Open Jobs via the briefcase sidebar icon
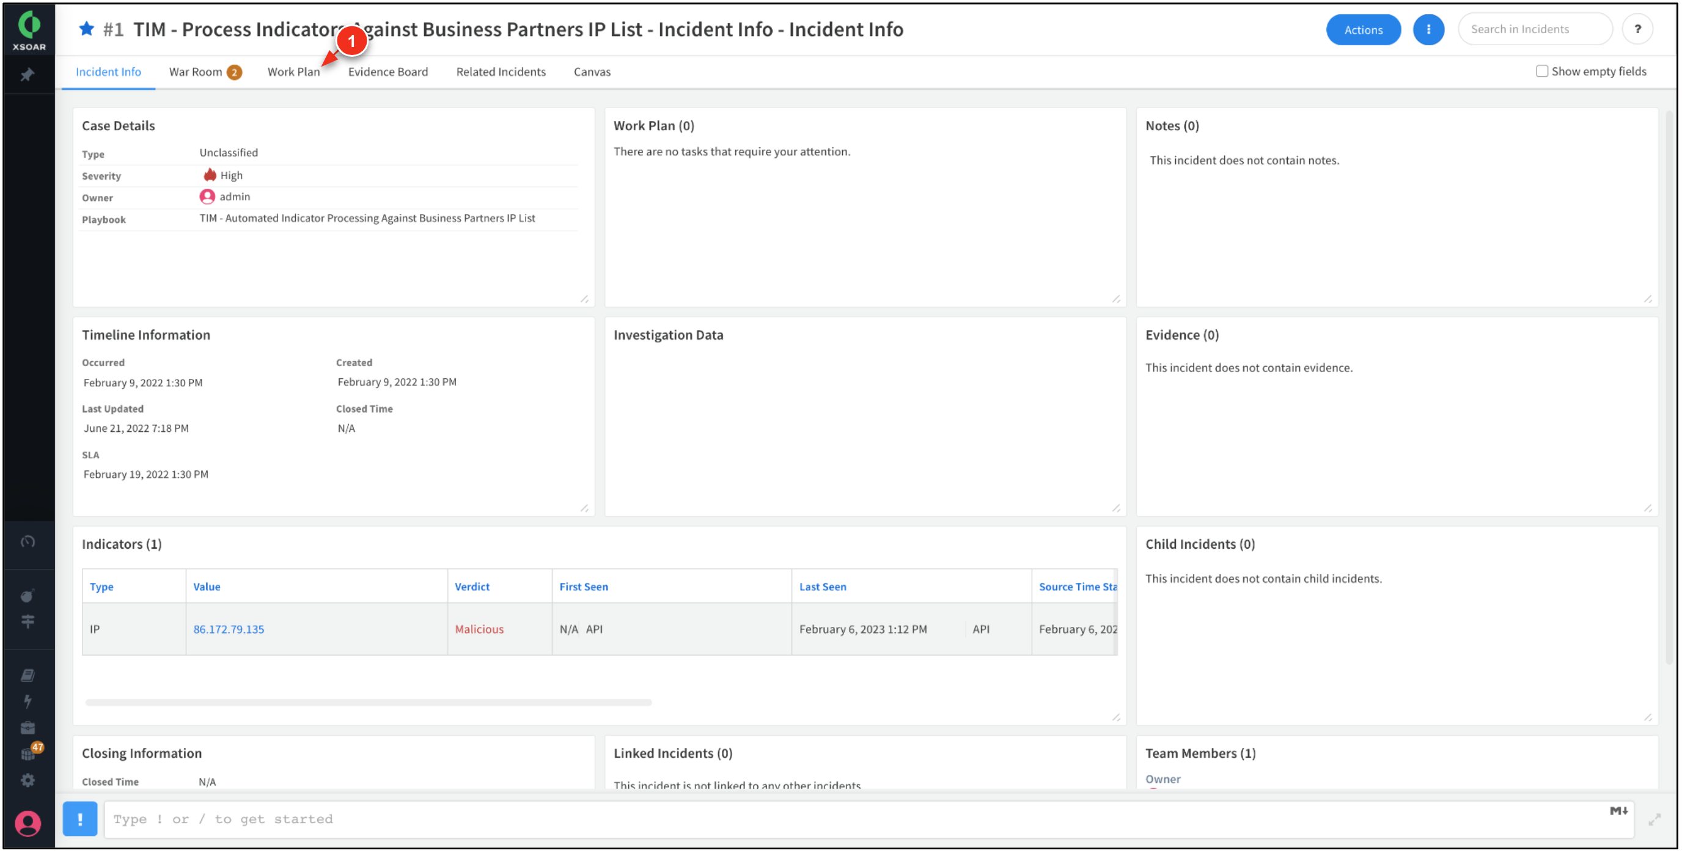1682x853 pixels. coord(28,728)
